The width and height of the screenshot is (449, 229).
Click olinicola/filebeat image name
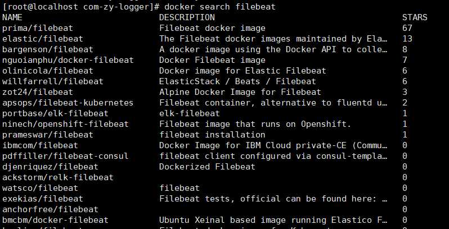coord(48,71)
